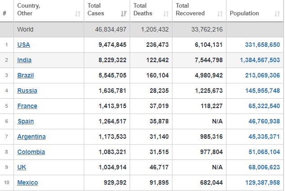Open the Spain country link
The height and width of the screenshot is (191, 285).
[x=26, y=121]
